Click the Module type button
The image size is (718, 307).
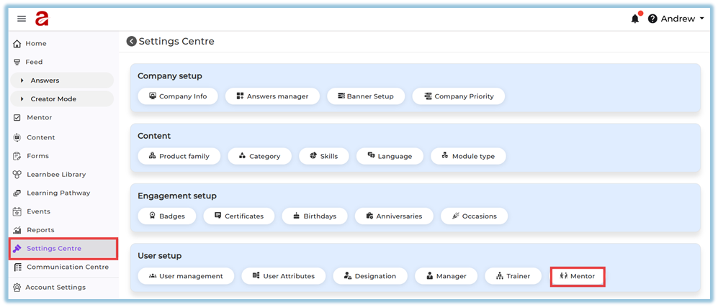468,156
